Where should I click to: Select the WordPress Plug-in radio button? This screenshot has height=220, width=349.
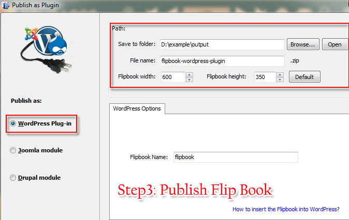(13, 123)
